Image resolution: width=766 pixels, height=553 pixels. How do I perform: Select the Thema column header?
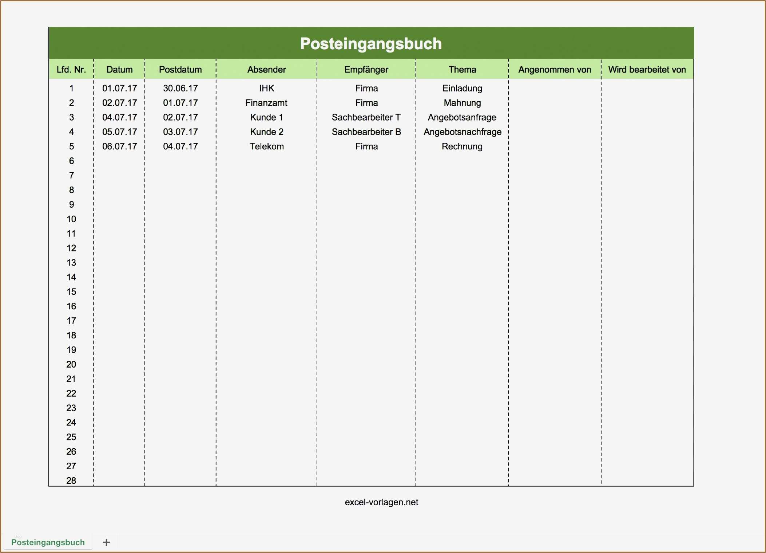(462, 70)
